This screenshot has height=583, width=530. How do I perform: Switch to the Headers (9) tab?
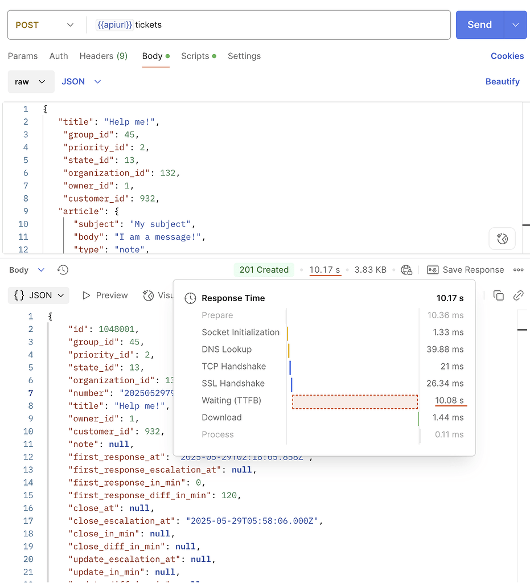point(103,56)
